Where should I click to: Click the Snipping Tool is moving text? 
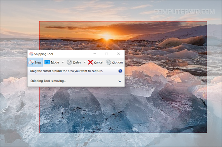(48, 81)
